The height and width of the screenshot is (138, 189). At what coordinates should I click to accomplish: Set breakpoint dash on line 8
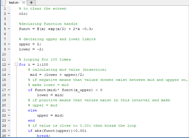tap(9, 44)
